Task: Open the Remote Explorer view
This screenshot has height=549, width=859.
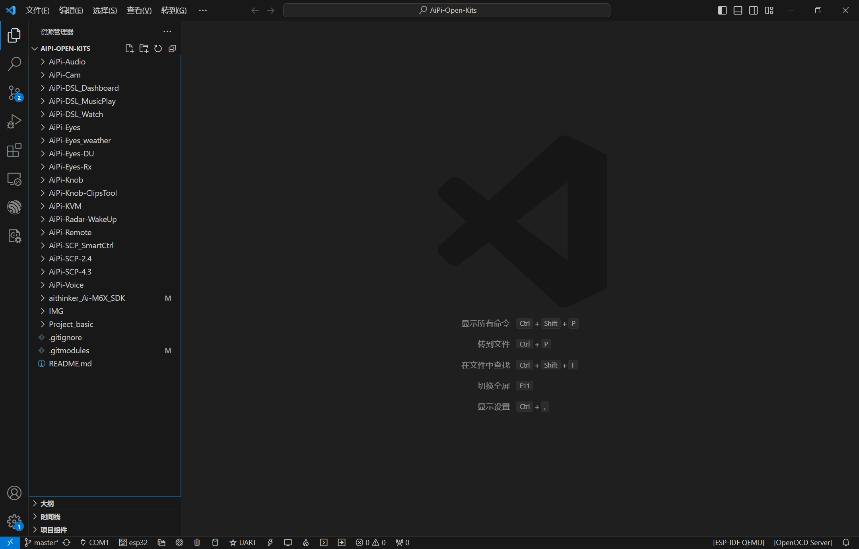Action: point(14,179)
